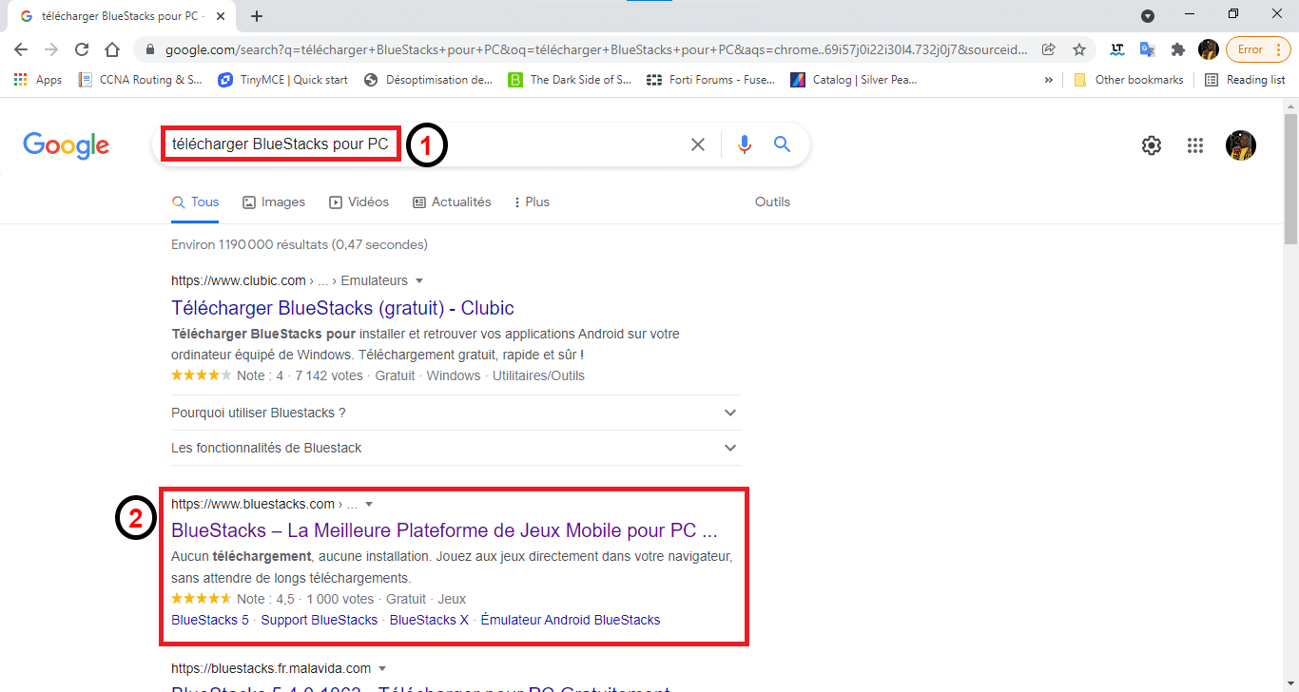Open the Forti Forums - Fuse... bookmark
Image resolution: width=1299 pixels, height=692 pixels.
tap(710, 80)
